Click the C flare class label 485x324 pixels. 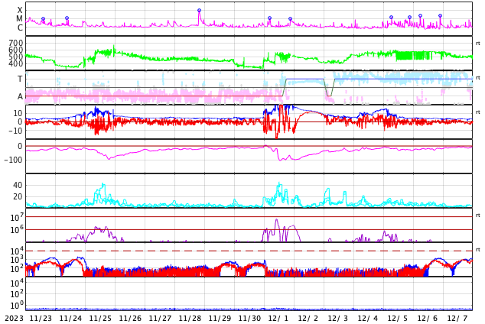(x=20, y=28)
